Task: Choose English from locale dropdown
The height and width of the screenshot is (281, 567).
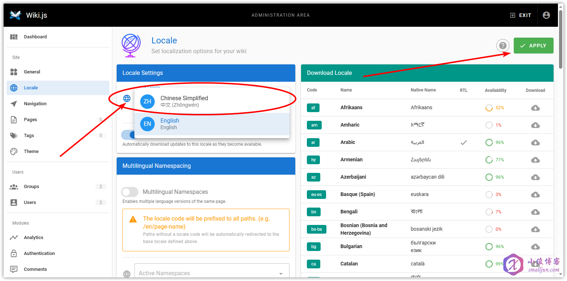Action: 212,124
